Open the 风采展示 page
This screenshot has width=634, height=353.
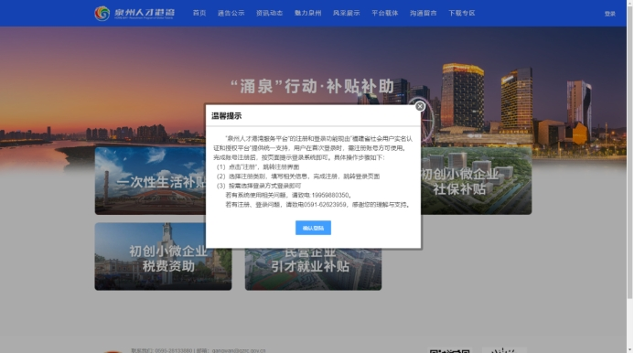[346, 14]
